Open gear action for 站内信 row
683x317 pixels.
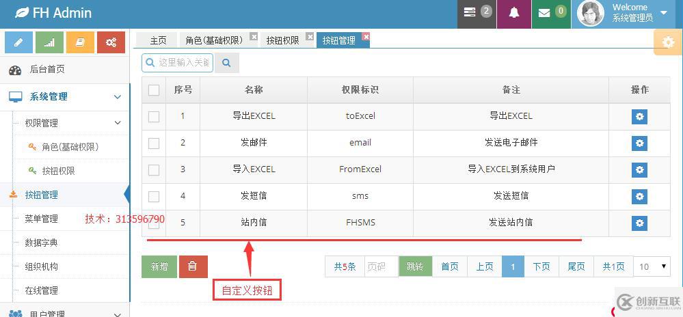tap(639, 223)
